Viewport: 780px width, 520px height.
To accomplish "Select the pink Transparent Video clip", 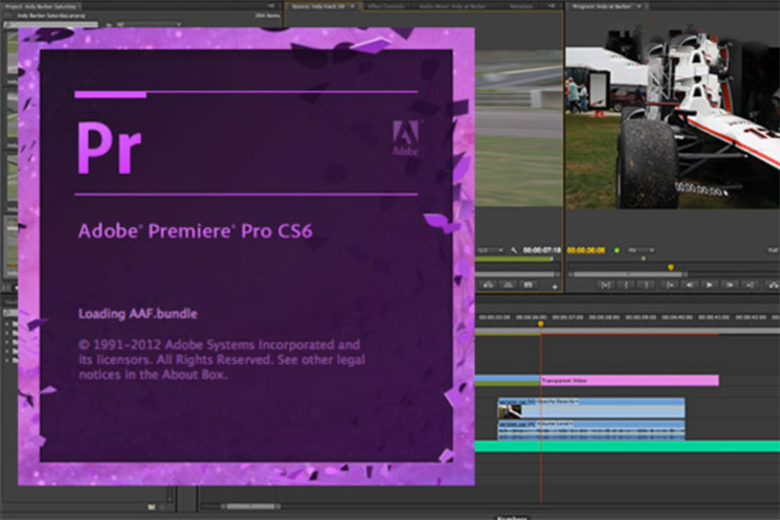I will 629,380.
